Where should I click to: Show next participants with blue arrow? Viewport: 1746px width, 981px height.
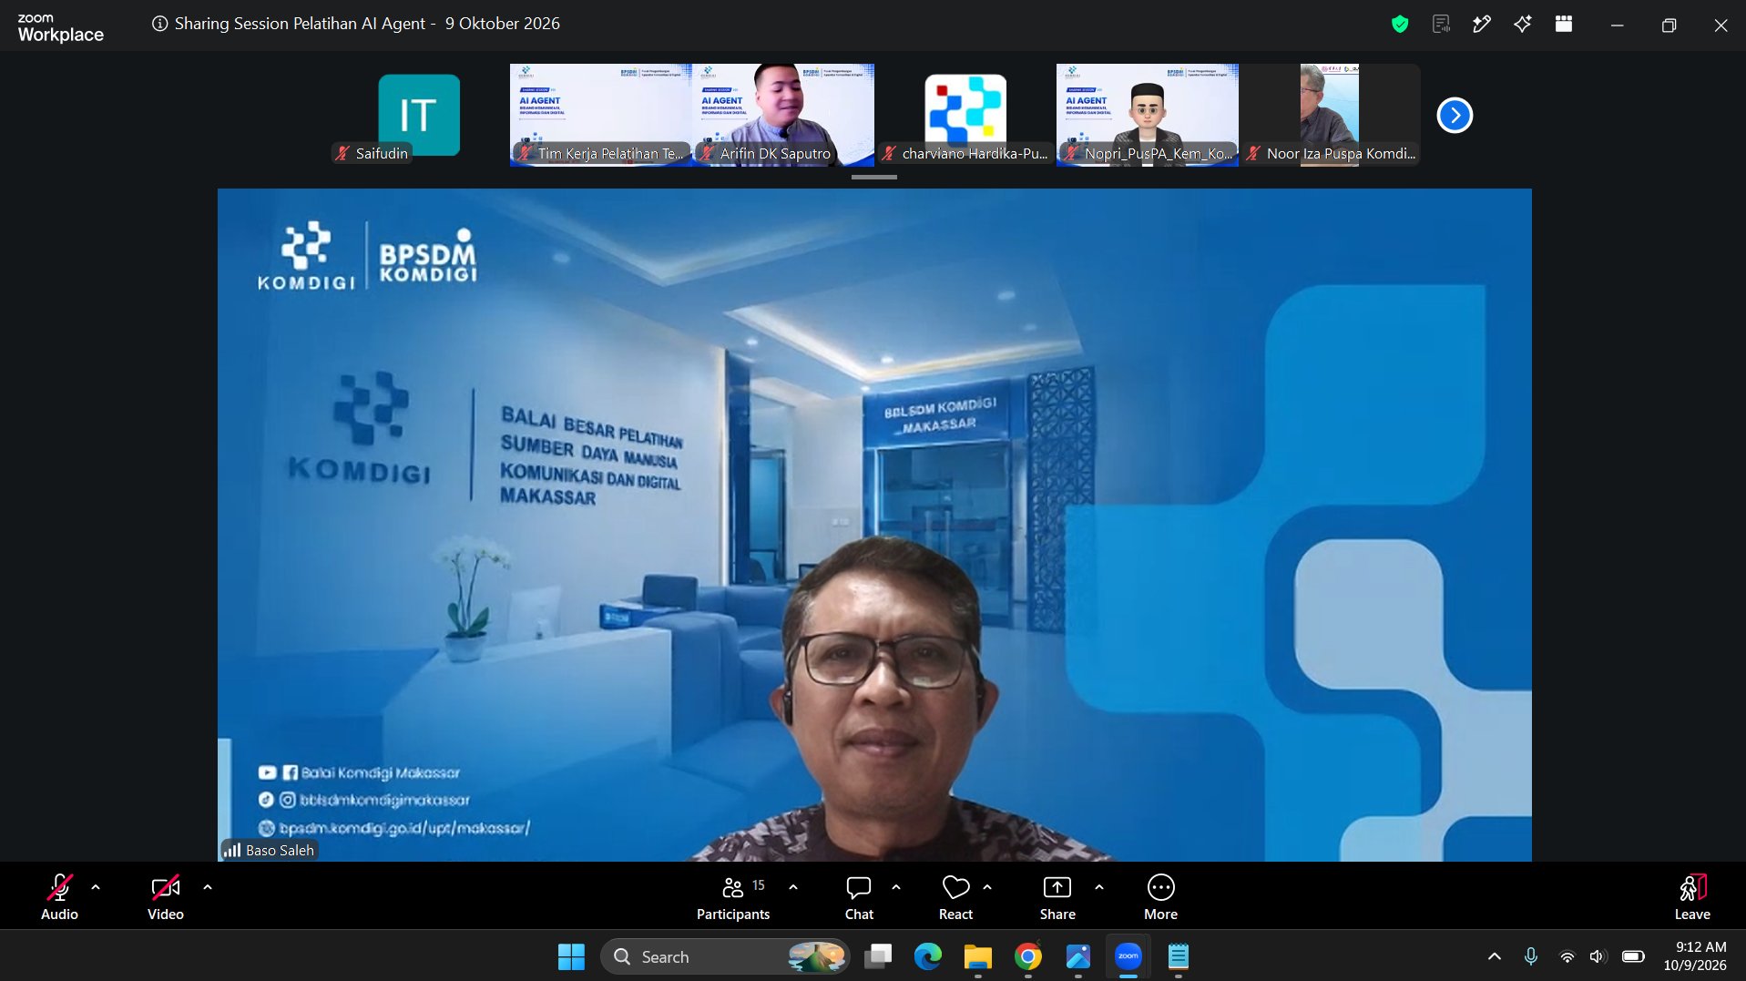click(x=1455, y=115)
